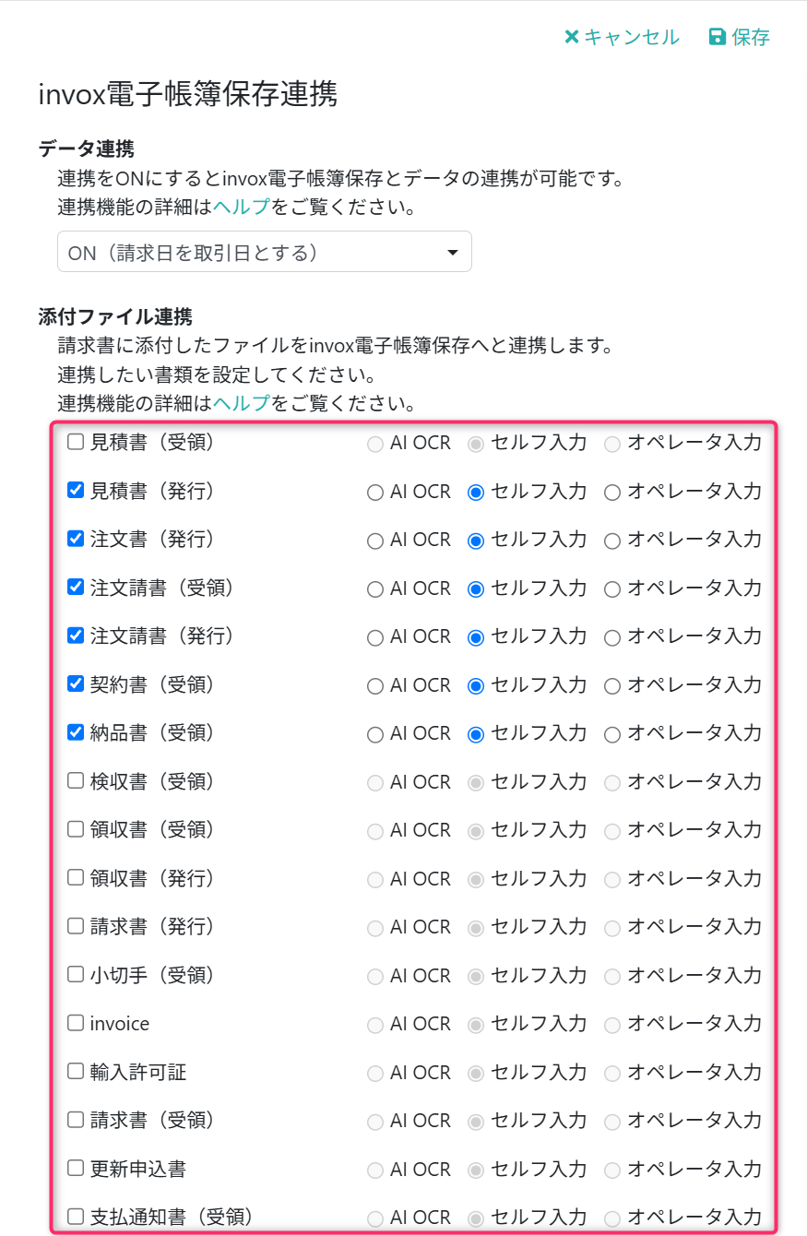Open ヘルプ link under データ連携
Screen dimensions: 807x1236
pyautogui.click(x=242, y=207)
